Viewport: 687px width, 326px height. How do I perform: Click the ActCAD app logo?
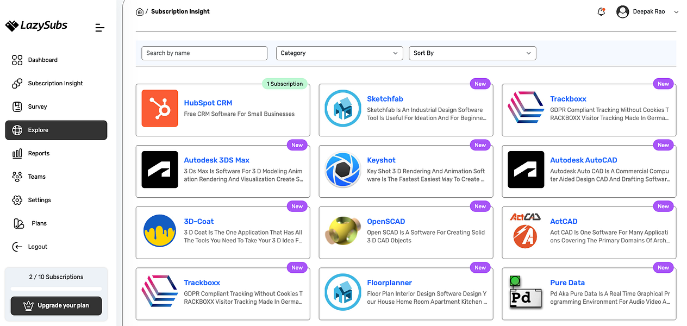(526, 231)
